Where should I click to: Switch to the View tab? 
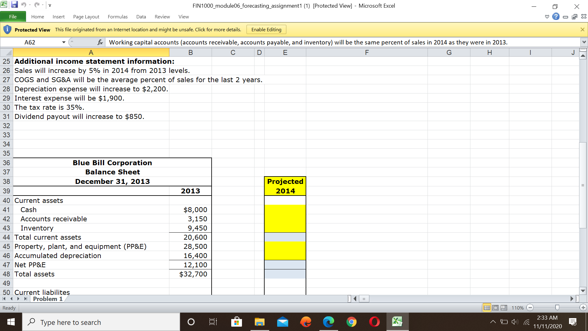point(184,17)
